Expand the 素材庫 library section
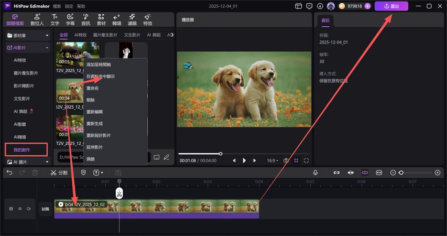 point(27,35)
